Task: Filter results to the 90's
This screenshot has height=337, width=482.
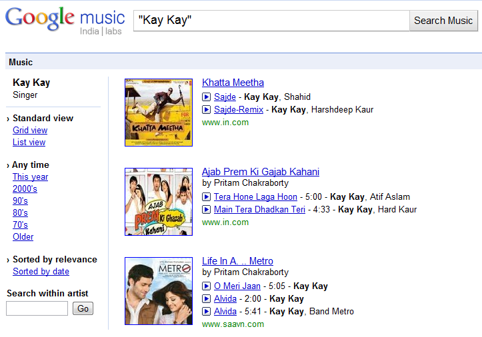Action: tap(20, 200)
